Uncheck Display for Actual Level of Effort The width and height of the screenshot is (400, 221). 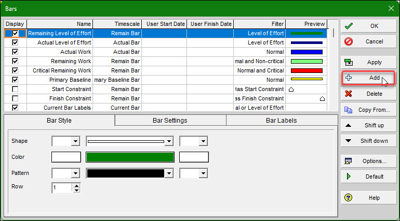(x=15, y=42)
